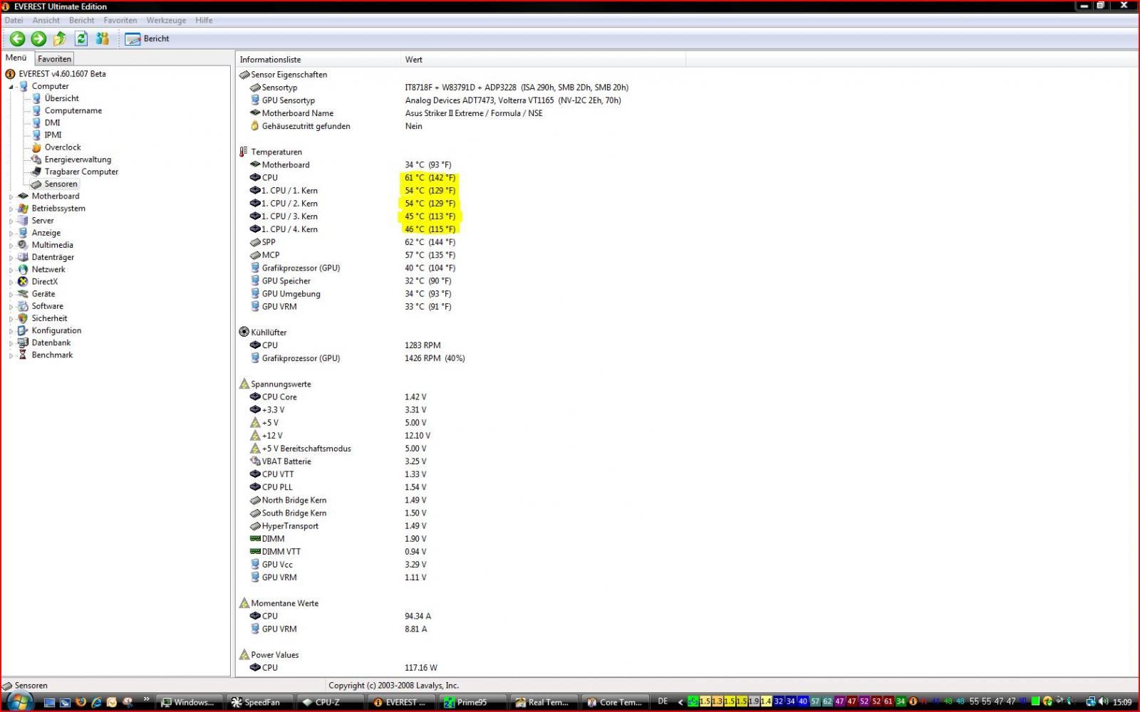Click the Informationsliste column header
Image resolution: width=1140 pixels, height=712 pixels.
[x=318, y=60]
